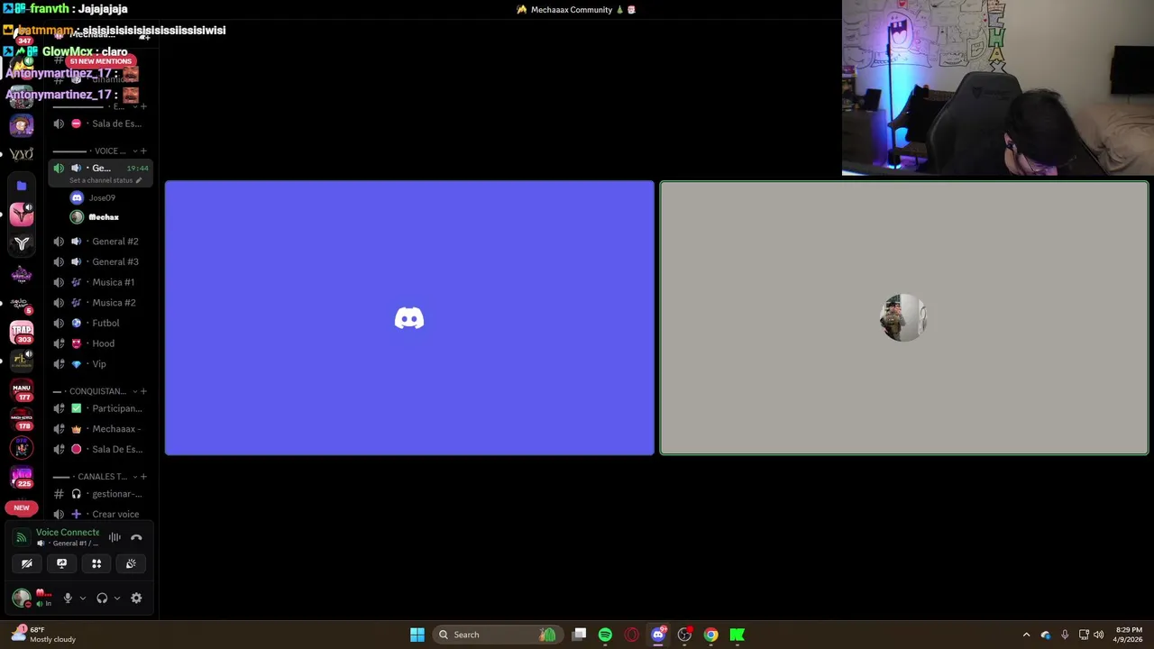Open Jose09 Discord logo video tile

pos(409,318)
